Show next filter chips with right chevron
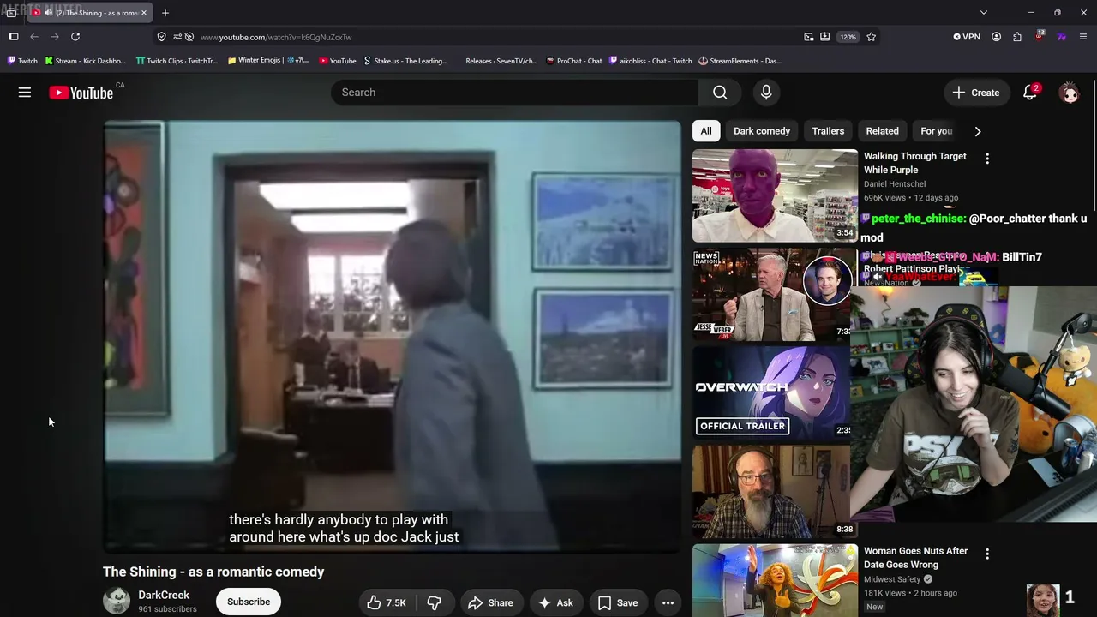Image resolution: width=1097 pixels, height=617 pixels. click(x=978, y=131)
